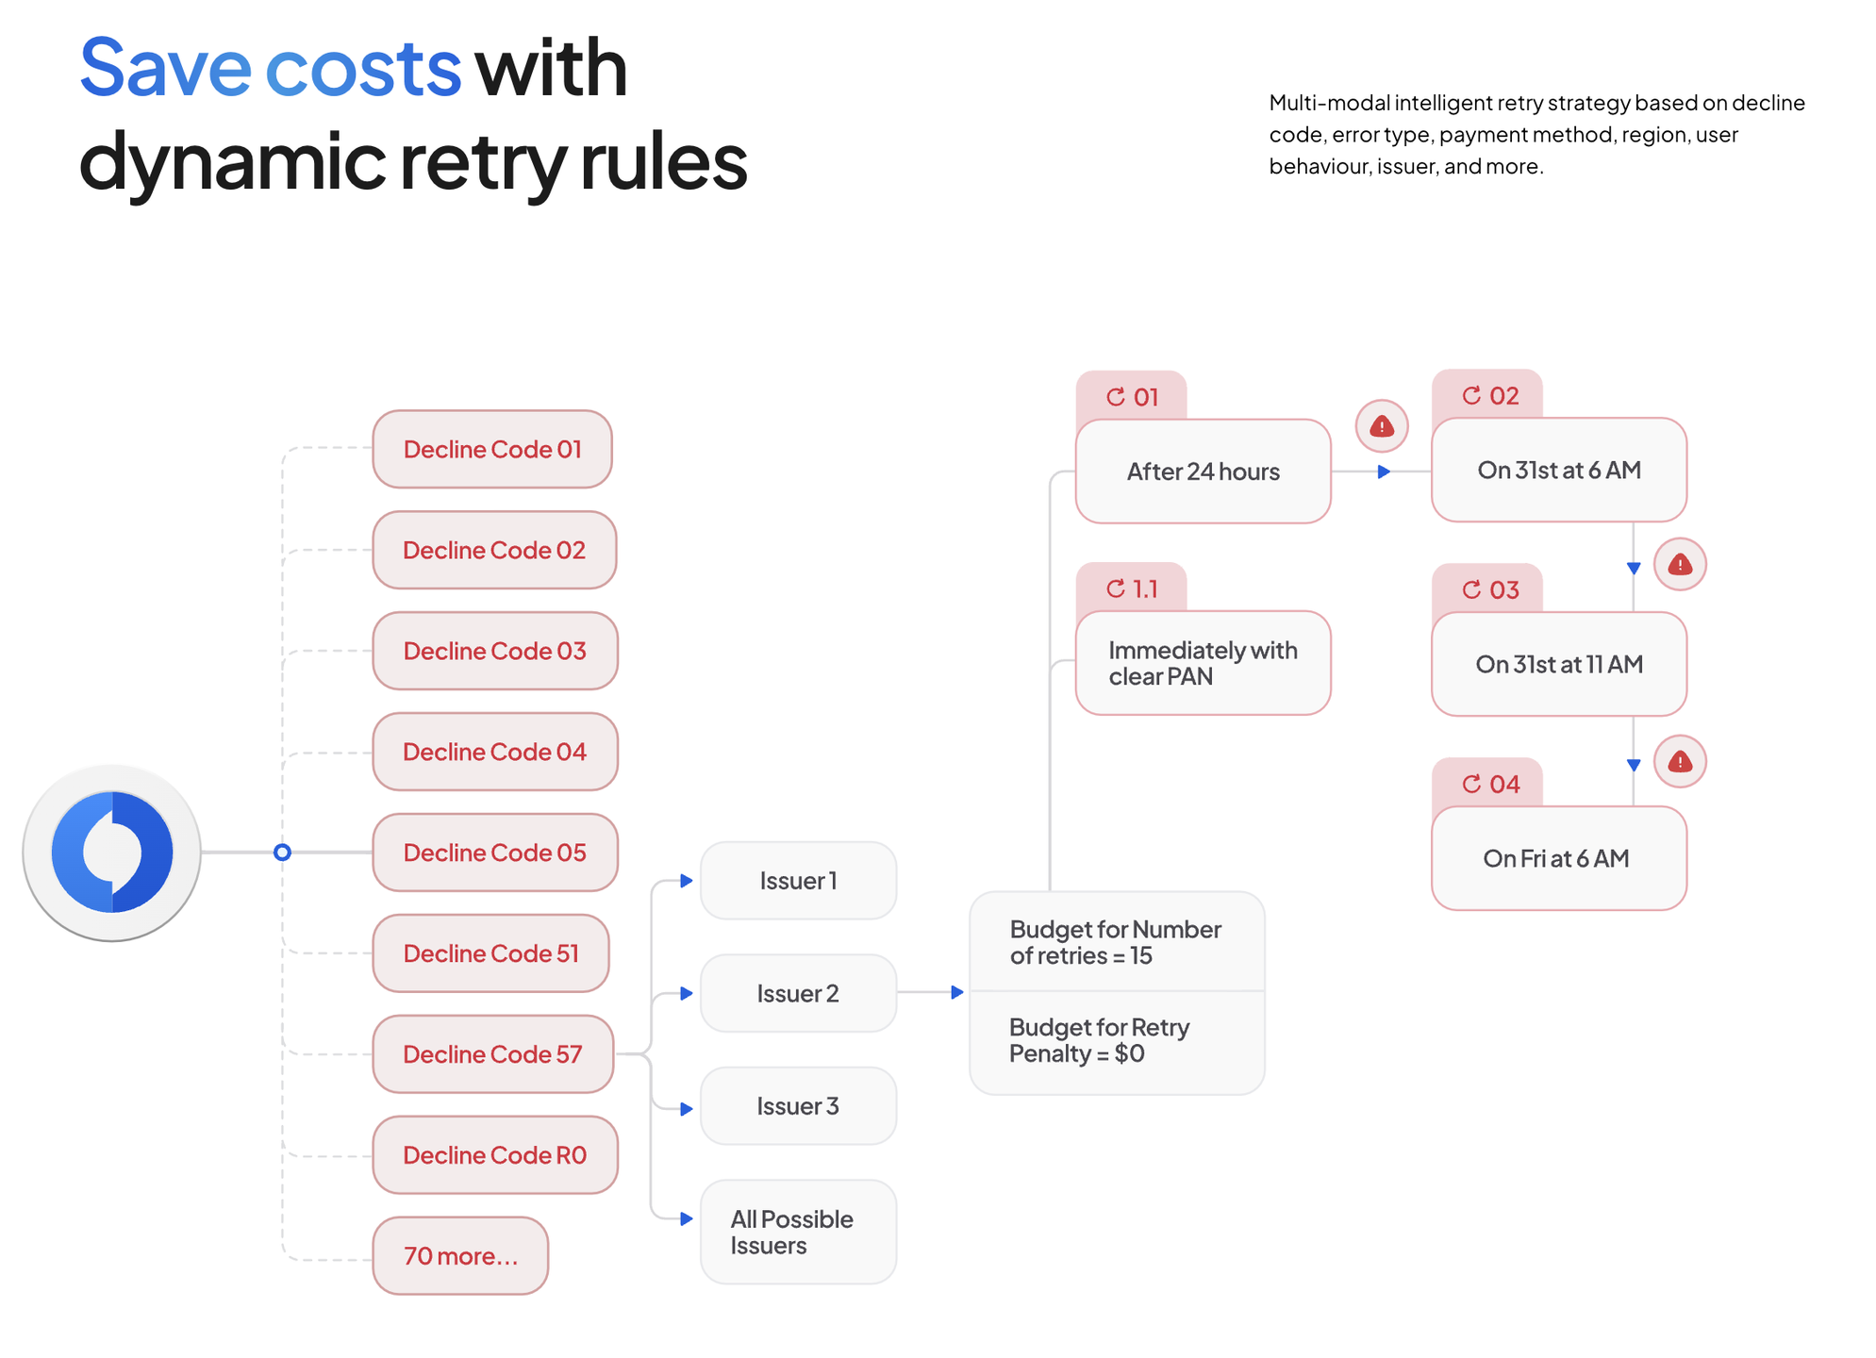This screenshot has height=1358, width=1876.
Task: Click the Budget for Number of retries box
Action: [1117, 941]
